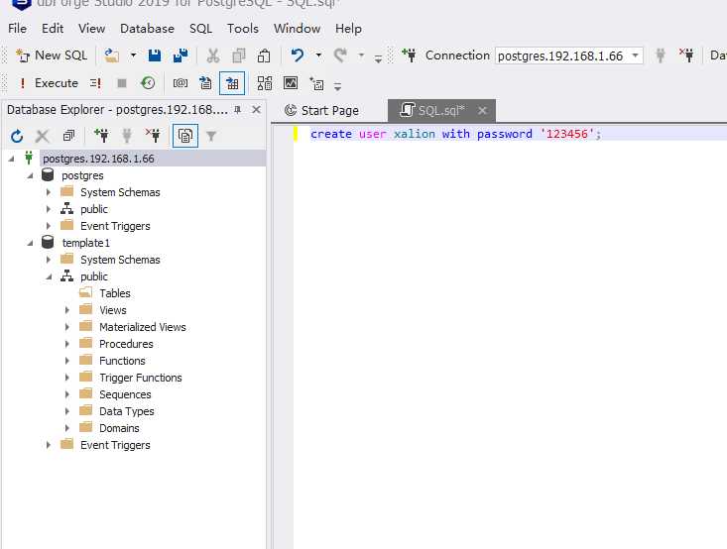Click the grey plug icon in Database Explorer toolbar

point(127,136)
